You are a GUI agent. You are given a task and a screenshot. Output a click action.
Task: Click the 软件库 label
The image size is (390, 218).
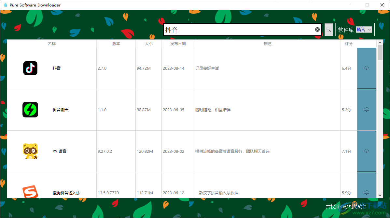[346, 30]
